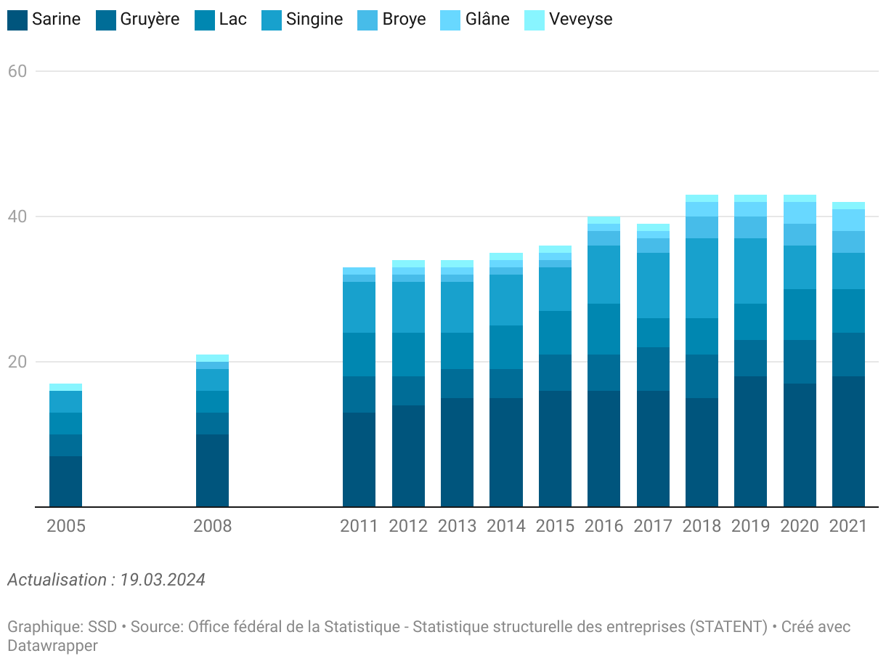Viewport: 886px width, 664px height.
Task: Click the Veveyse legend color swatch
Action: tap(535, 20)
